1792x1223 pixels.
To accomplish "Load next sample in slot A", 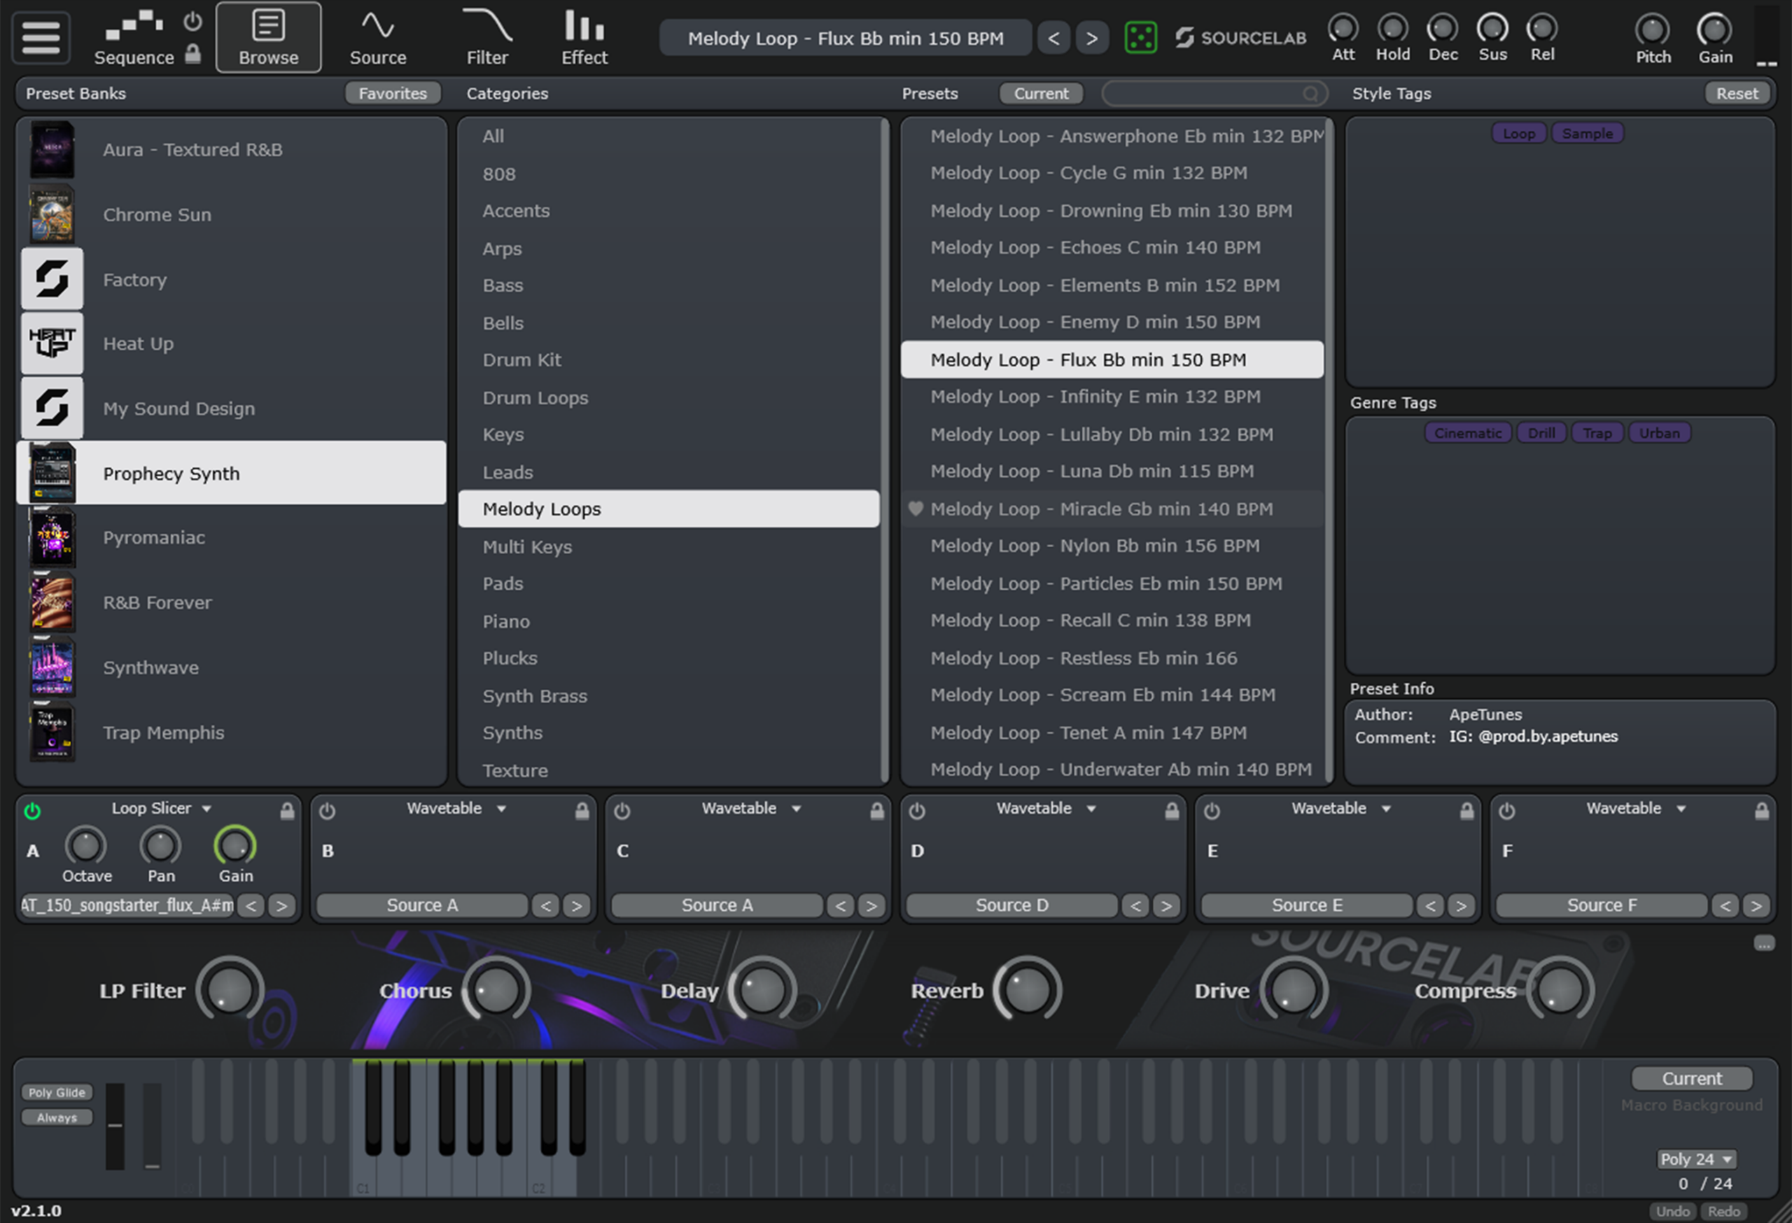I will (281, 905).
